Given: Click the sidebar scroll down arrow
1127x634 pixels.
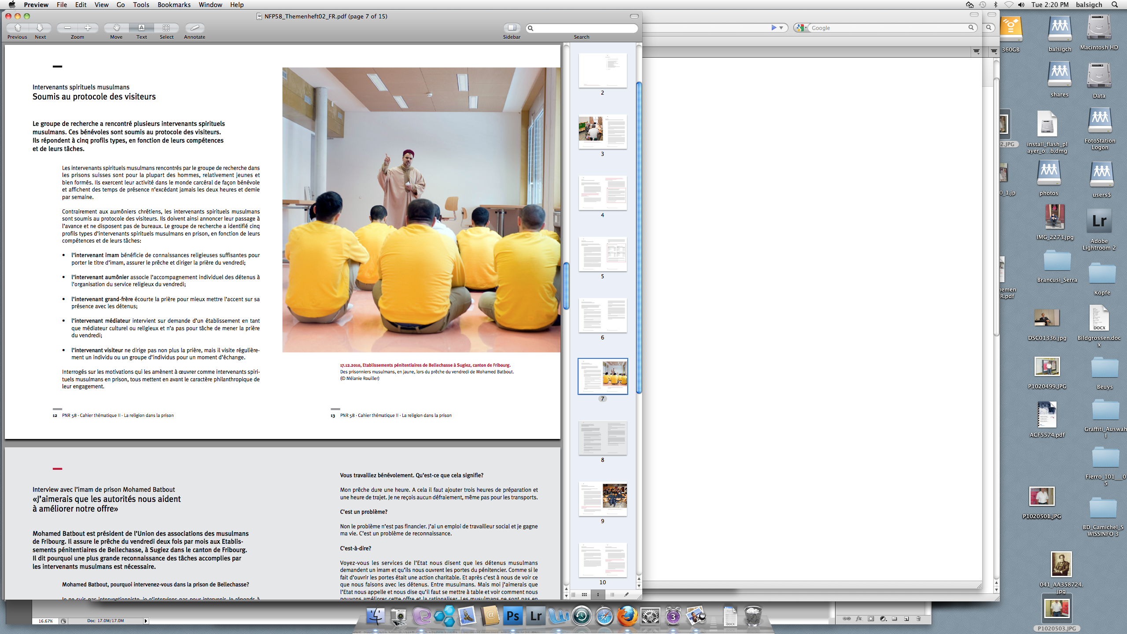Looking at the screenshot, I should pos(639,586).
